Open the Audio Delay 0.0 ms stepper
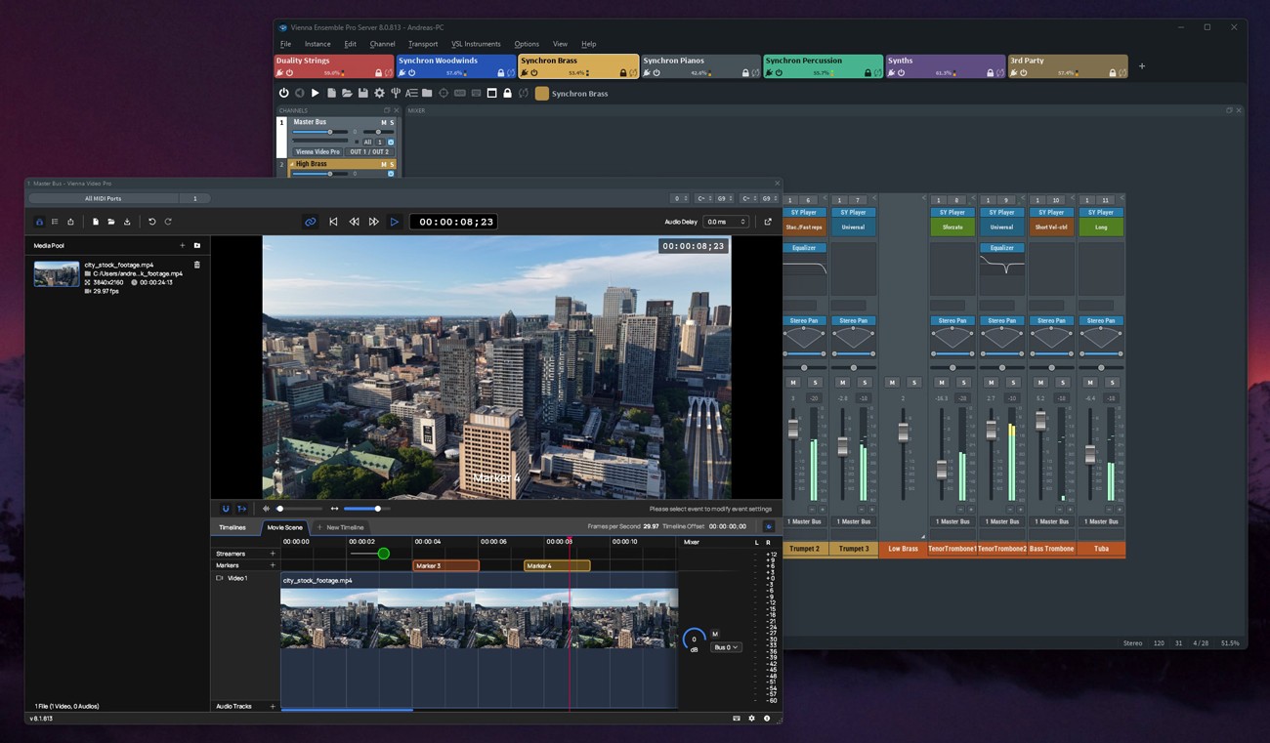The image size is (1270, 743). 727,222
